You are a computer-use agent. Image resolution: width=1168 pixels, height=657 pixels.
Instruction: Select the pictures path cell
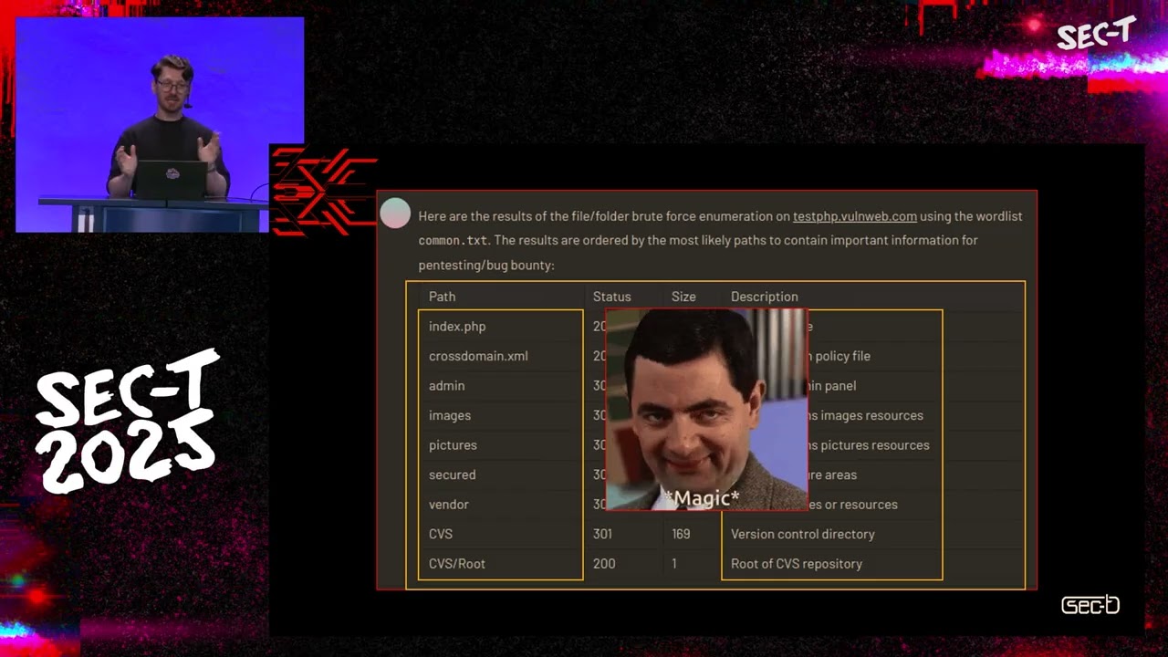(x=453, y=445)
